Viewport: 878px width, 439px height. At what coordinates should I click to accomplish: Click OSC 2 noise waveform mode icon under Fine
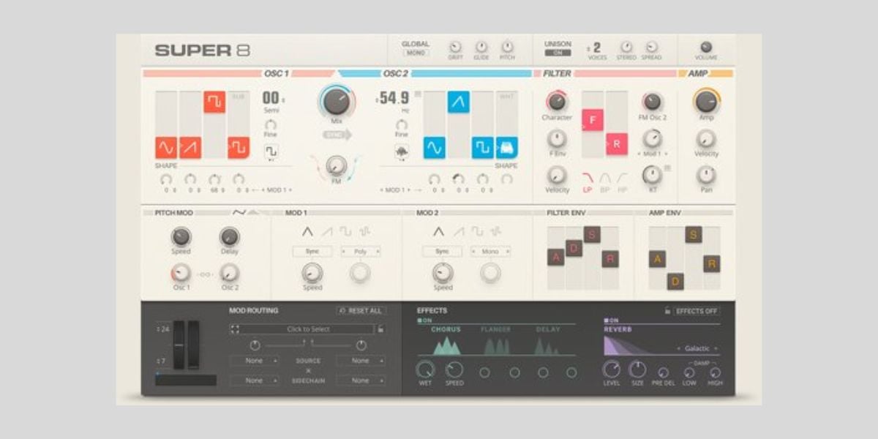click(402, 151)
